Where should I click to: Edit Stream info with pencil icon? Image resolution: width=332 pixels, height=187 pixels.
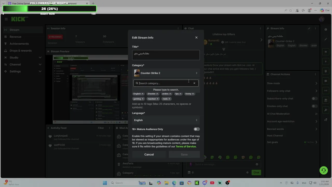click(x=309, y=29)
